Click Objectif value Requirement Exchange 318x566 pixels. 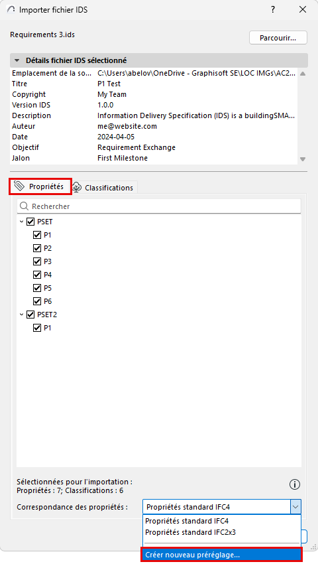136,147
